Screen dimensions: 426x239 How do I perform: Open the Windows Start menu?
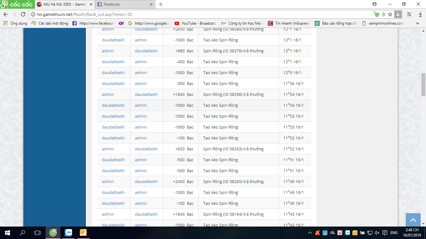7,233
